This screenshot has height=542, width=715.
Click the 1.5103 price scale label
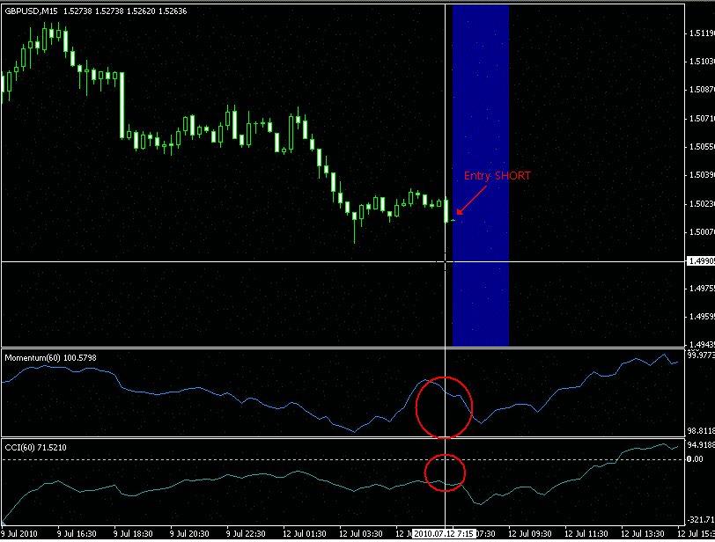tap(702, 62)
